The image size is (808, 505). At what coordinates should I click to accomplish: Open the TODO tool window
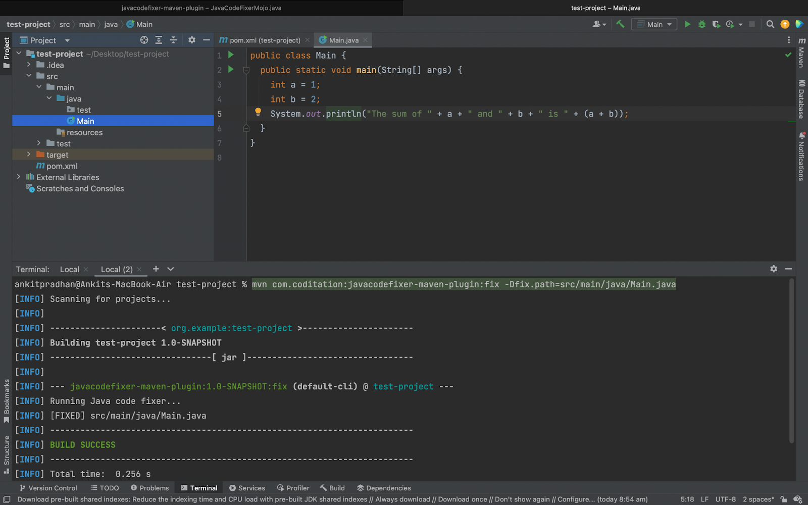coord(105,488)
